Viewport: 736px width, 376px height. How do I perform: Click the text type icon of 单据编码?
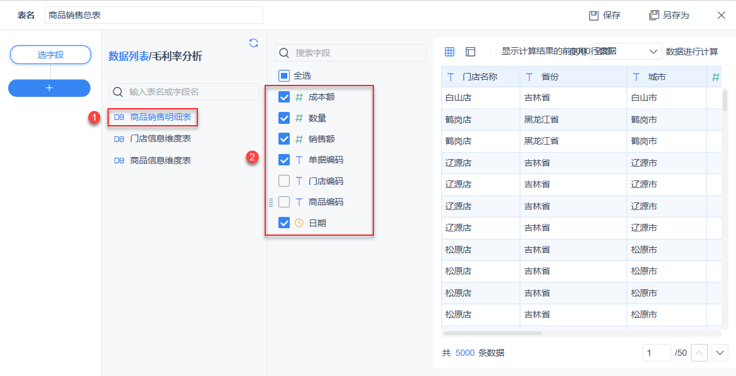(299, 160)
